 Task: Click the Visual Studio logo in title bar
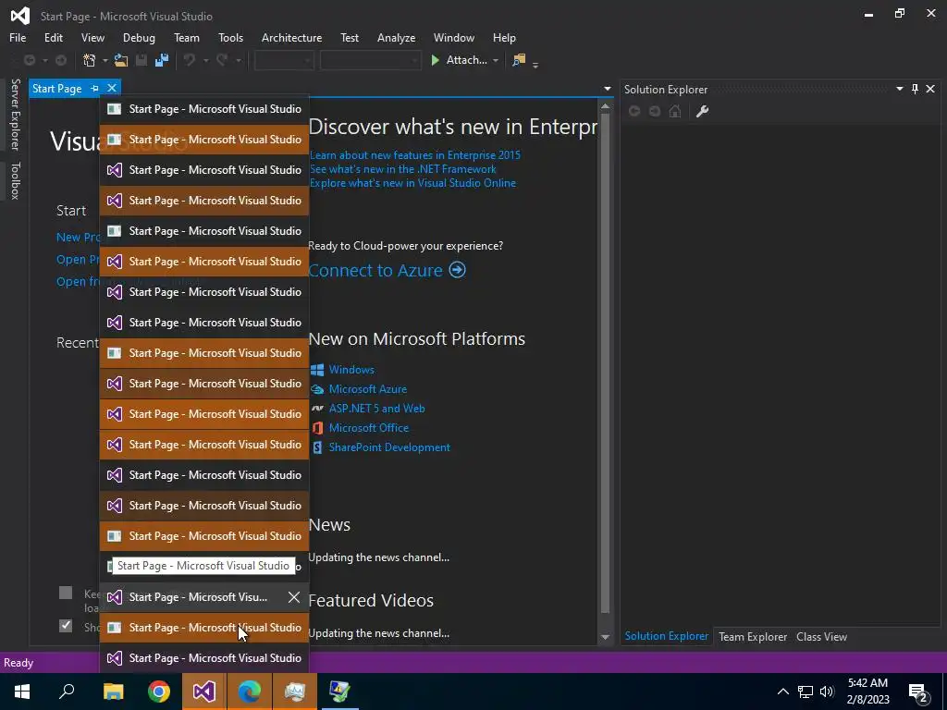20,16
